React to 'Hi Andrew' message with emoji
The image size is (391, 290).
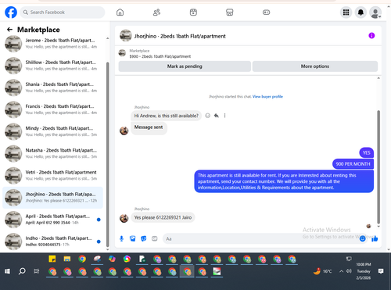tap(207, 116)
